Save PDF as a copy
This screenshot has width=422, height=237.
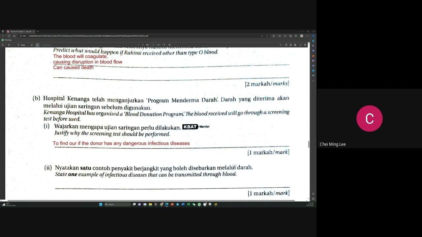point(295,45)
